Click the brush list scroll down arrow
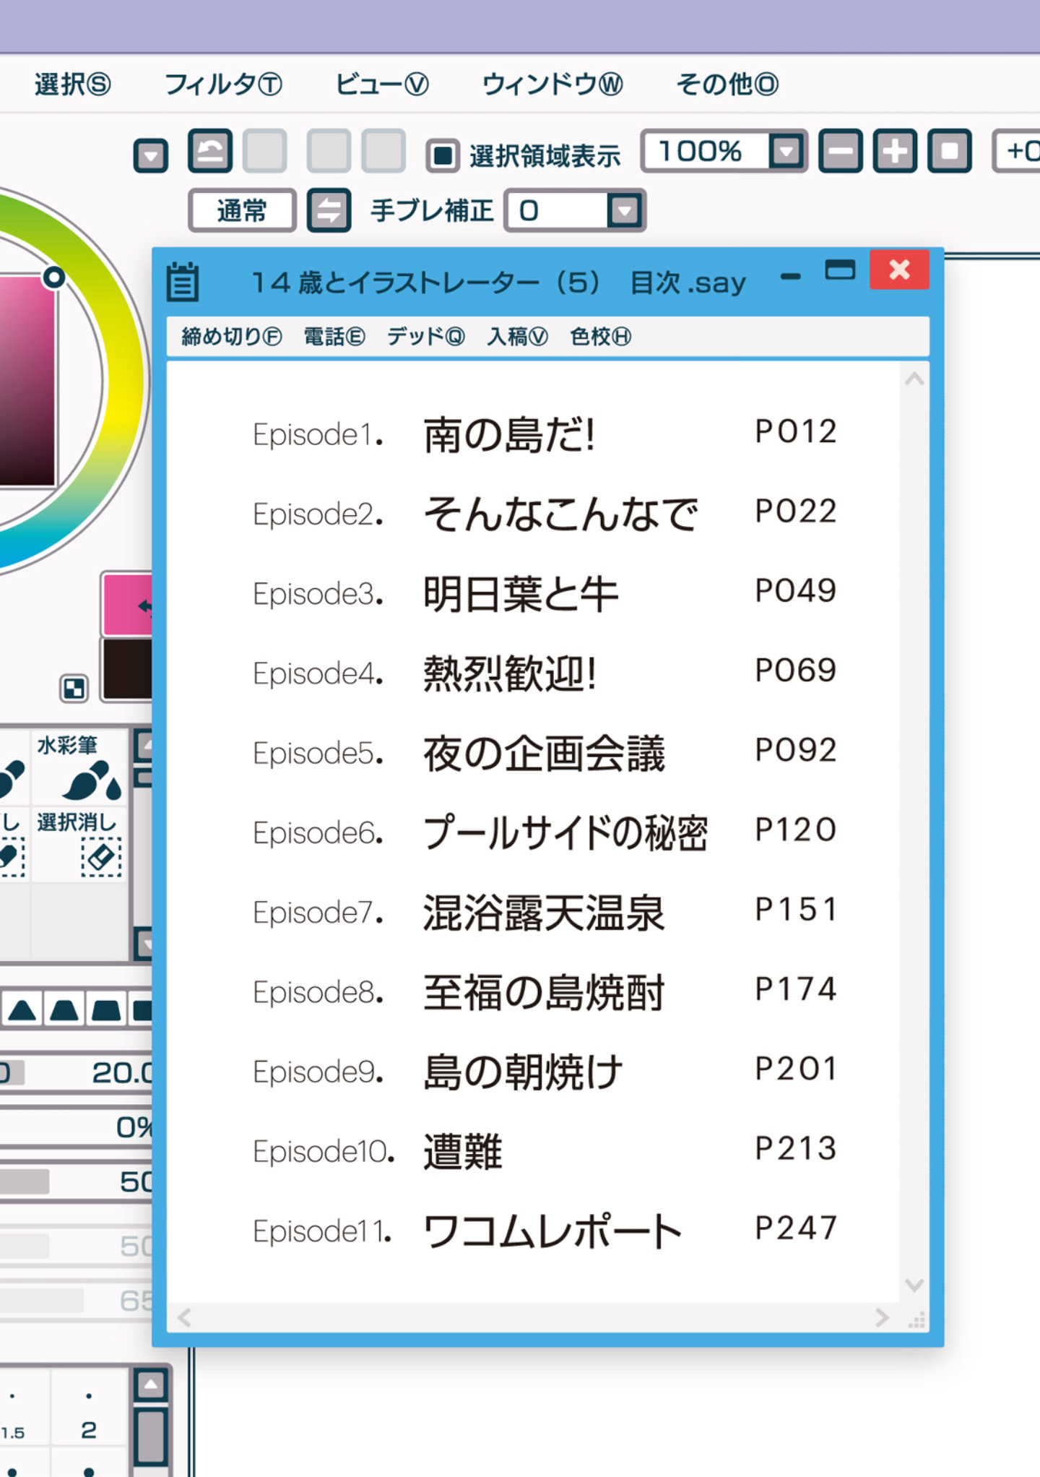 tap(144, 943)
